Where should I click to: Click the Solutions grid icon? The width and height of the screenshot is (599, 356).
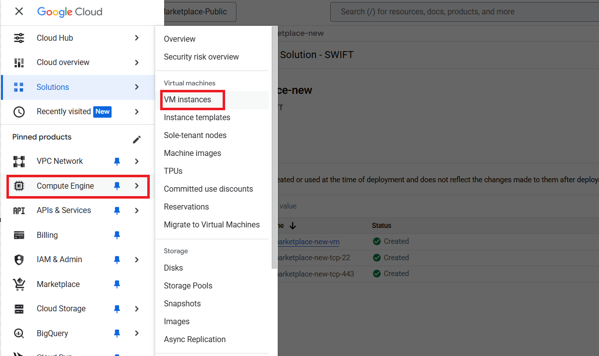click(x=19, y=87)
